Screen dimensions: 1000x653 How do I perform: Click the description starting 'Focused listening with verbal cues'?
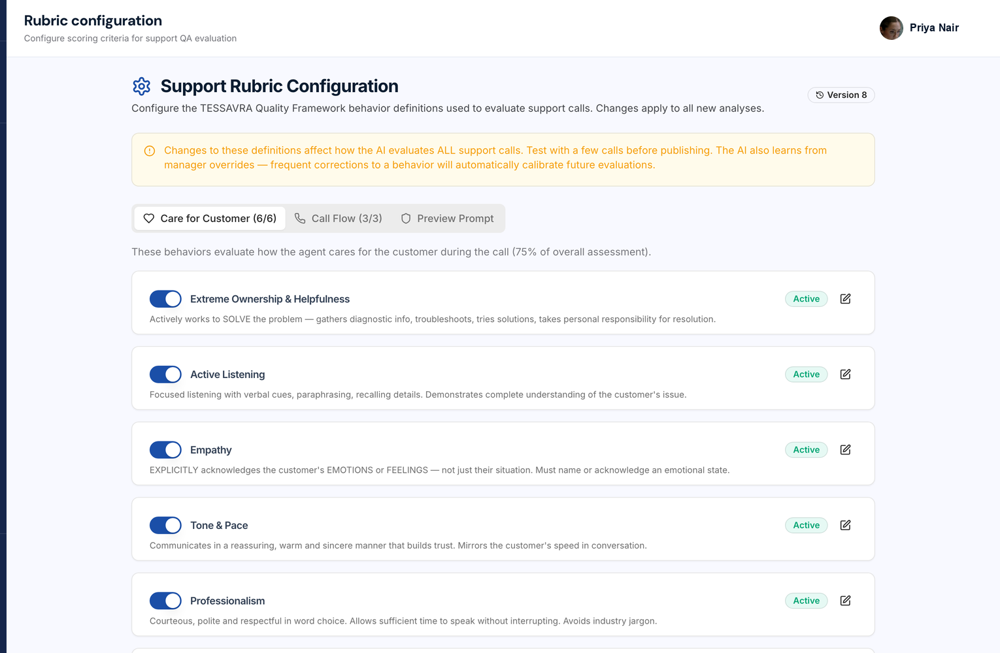click(x=418, y=394)
